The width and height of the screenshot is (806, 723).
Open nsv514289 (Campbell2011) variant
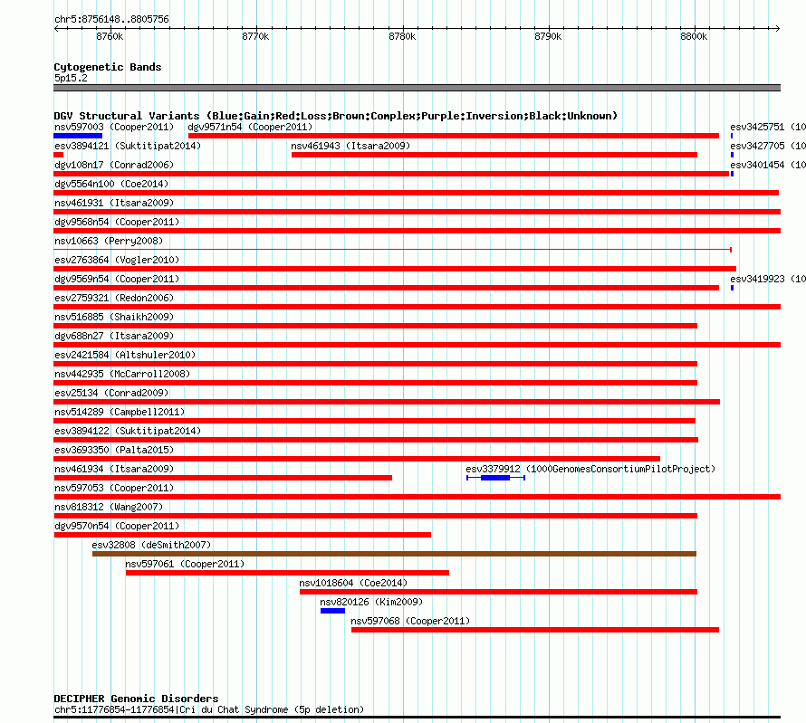coord(120,412)
